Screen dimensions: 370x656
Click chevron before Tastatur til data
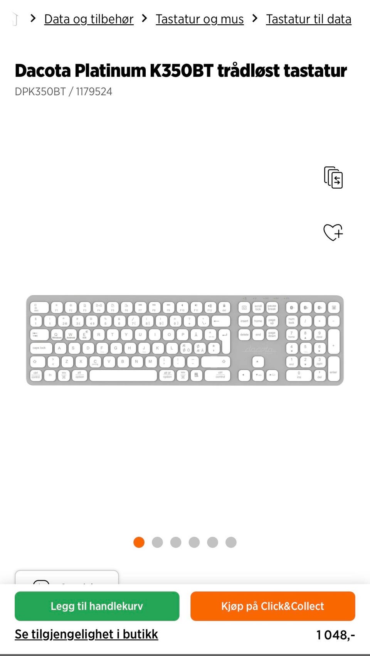coord(255,18)
